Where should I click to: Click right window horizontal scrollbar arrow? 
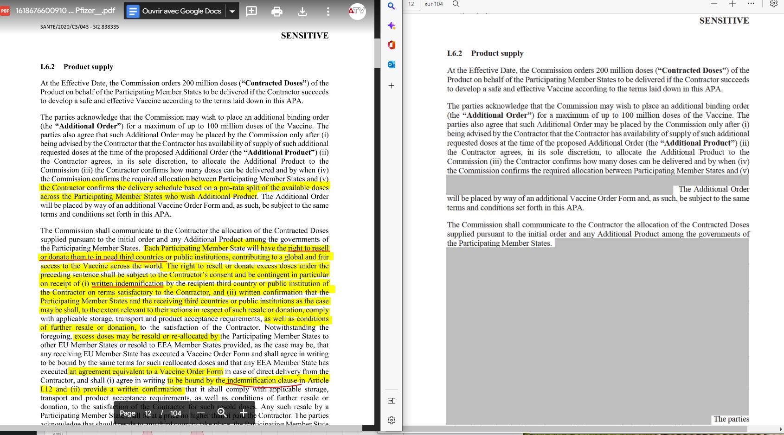pos(781,429)
